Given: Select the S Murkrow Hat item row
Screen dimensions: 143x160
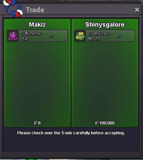Looking at the screenshot, I should tap(37, 36).
